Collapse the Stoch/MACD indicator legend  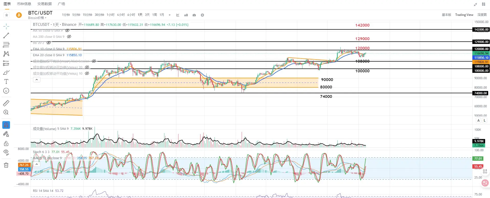click(x=37, y=164)
